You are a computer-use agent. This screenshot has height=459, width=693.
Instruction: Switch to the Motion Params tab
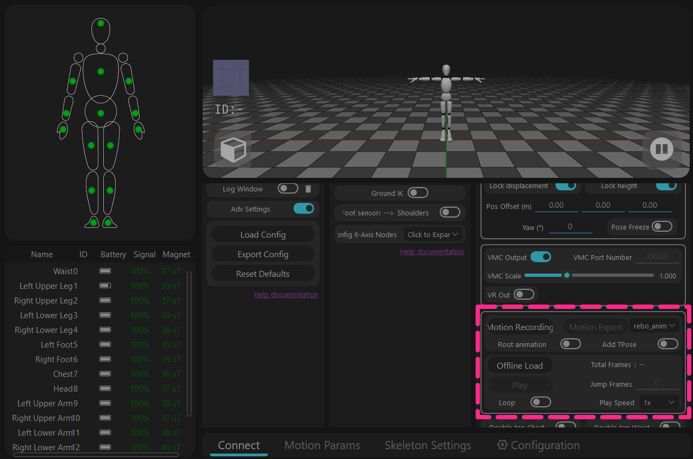(322, 445)
